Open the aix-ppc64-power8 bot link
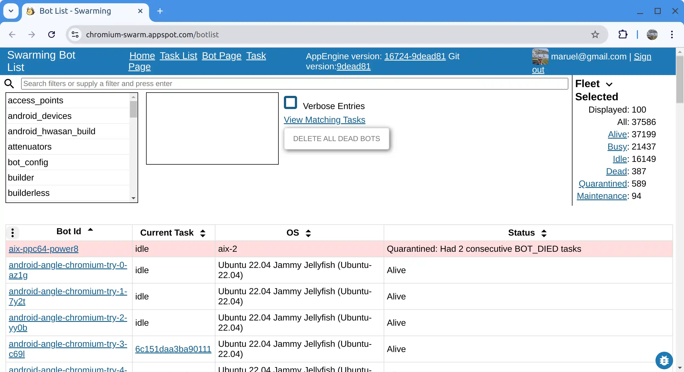This screenshot has height=372, width=684. [x=44, y=249]
